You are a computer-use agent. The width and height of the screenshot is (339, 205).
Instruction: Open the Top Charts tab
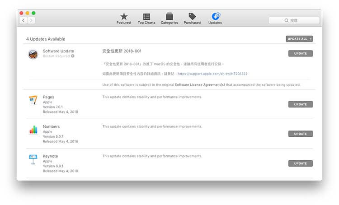pyautogui.click(x=146, y=19)
